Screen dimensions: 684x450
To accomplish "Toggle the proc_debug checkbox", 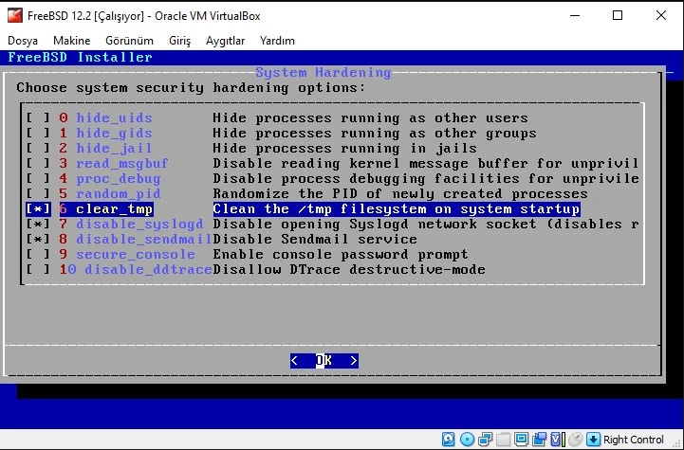I will pyautogui.click(x=38, y=179).
